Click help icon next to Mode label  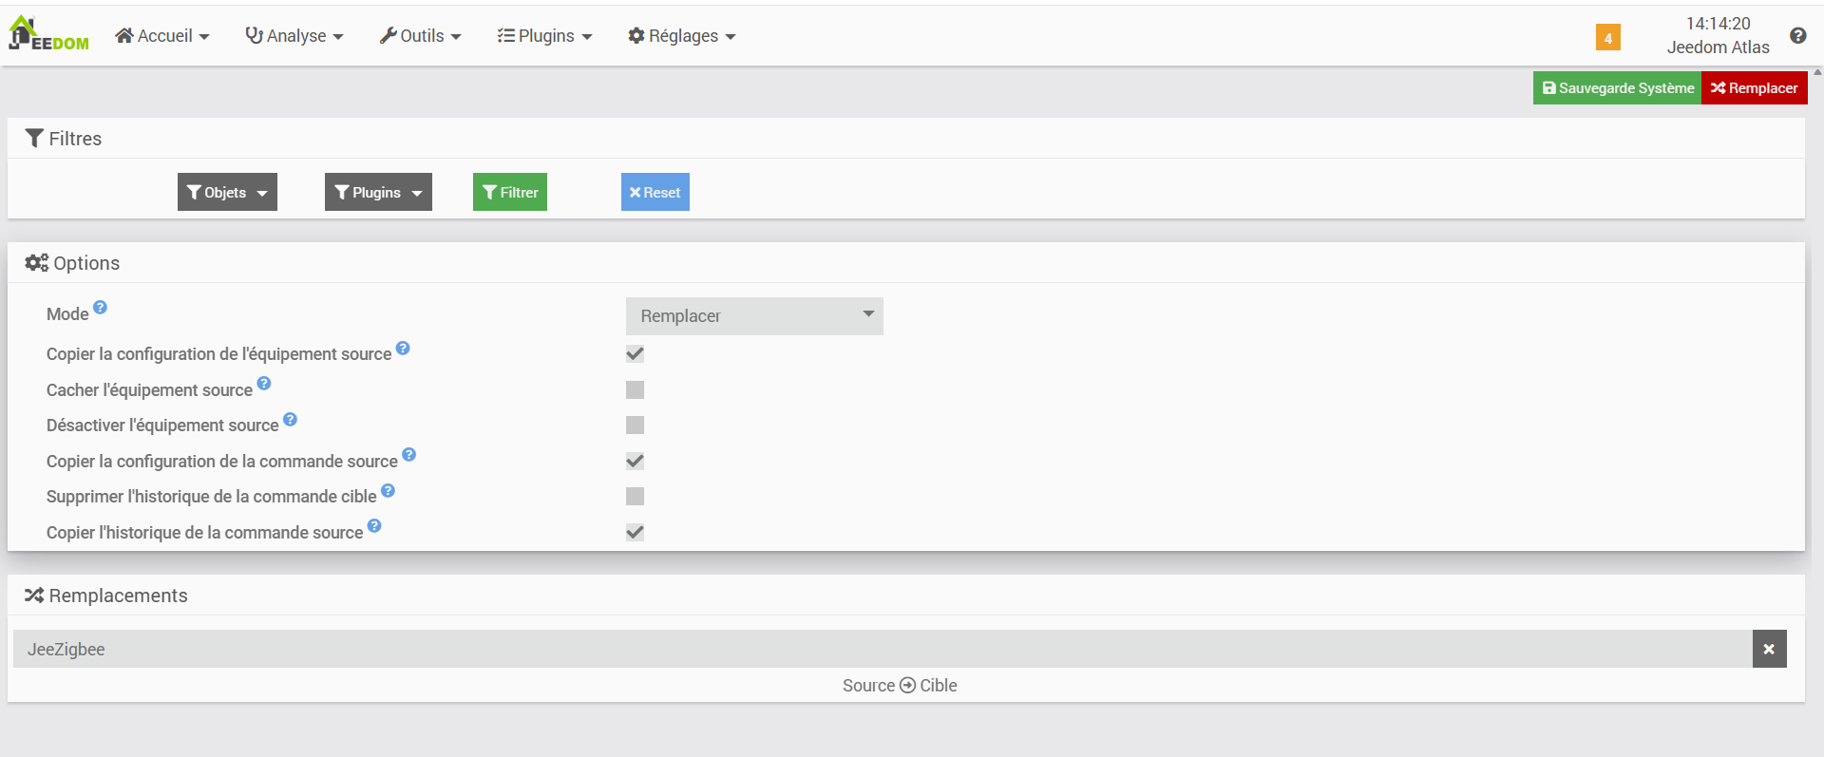pyautogui.click(x=101, y=308)
